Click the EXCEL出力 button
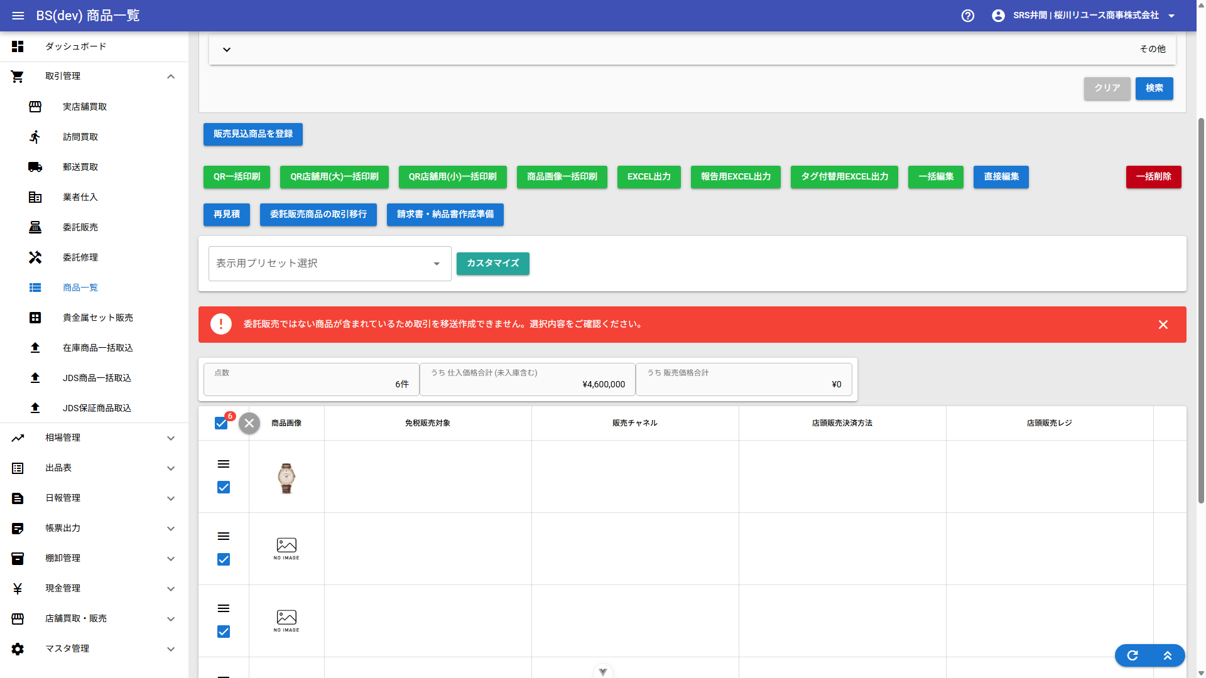This screenshot has height=678, width=1206. pos(649,177)
